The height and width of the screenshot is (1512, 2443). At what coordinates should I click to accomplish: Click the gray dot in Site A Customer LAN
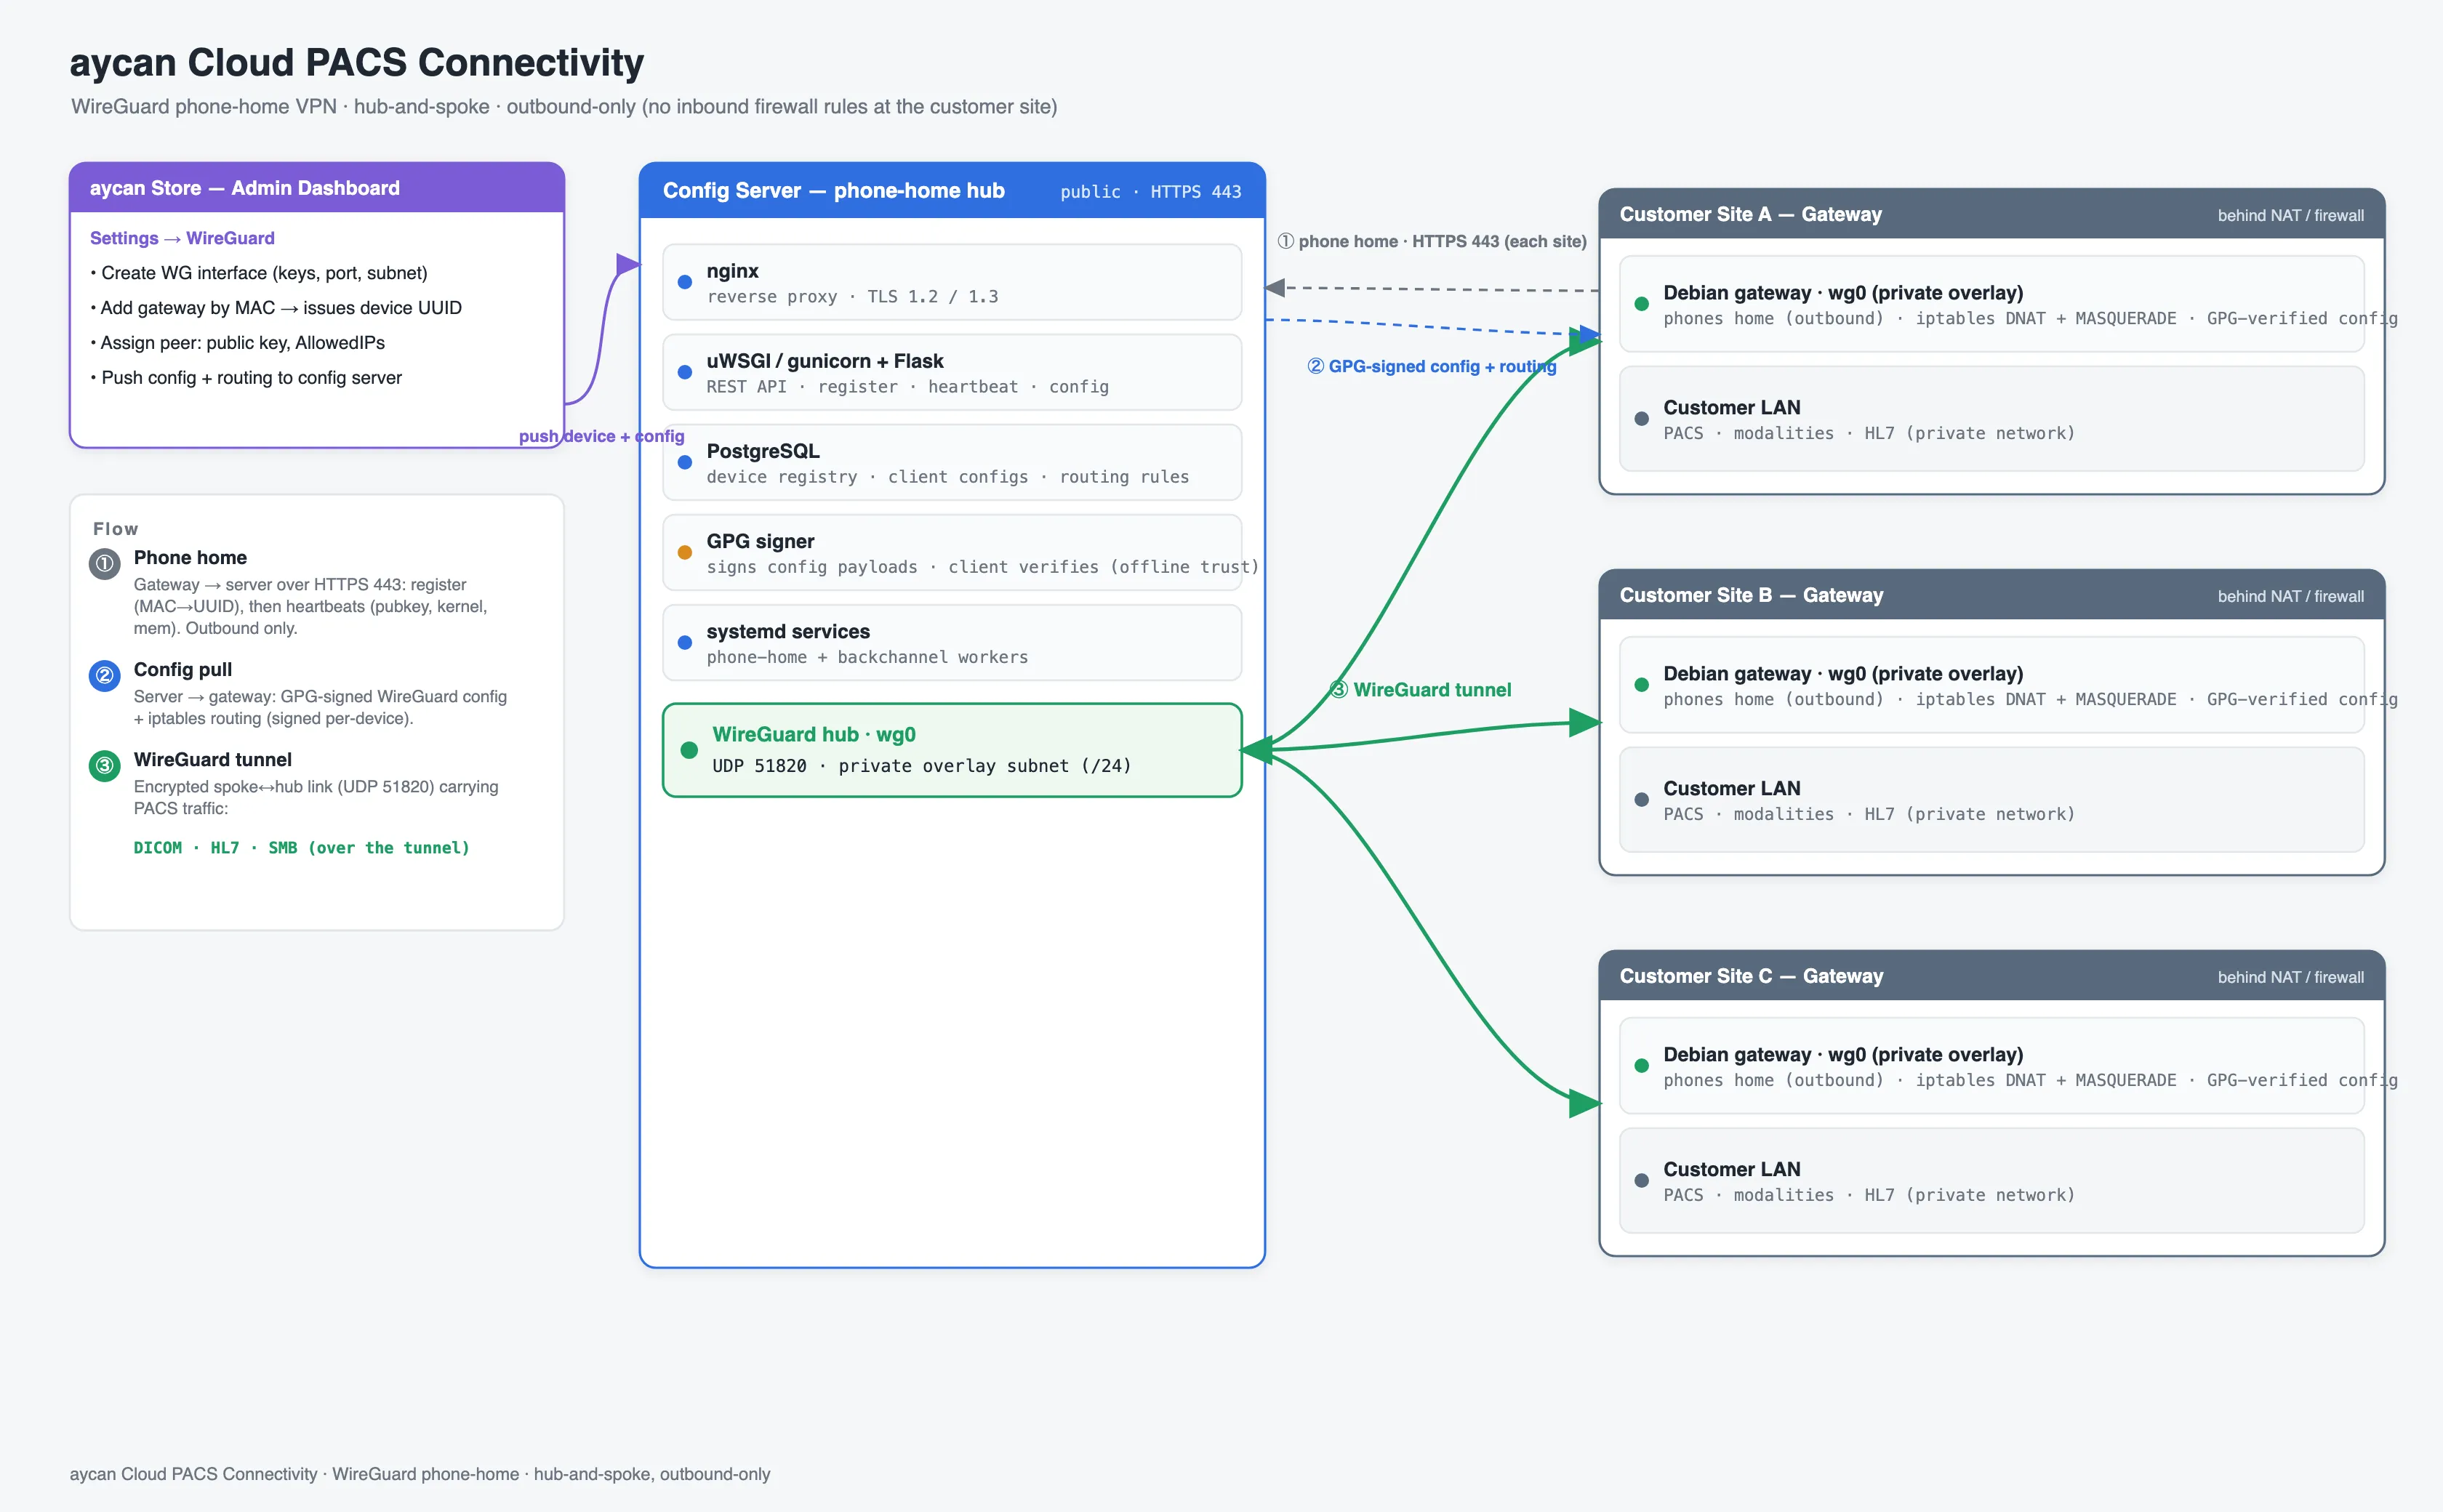coord(1641,419)
